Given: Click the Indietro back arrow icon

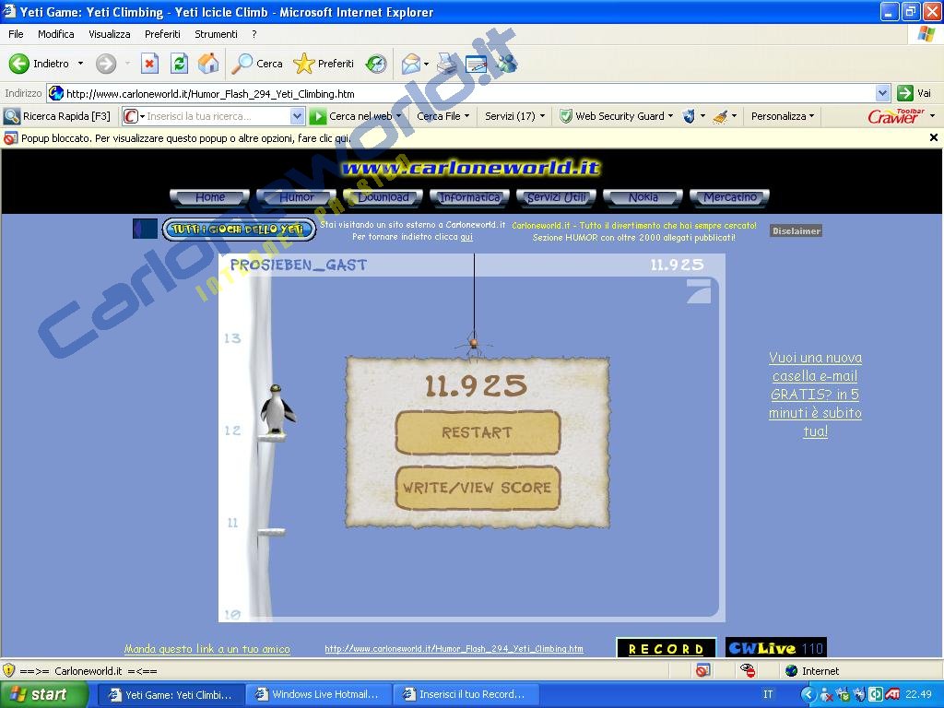Looking at the screenshot, I should [18, 64].
